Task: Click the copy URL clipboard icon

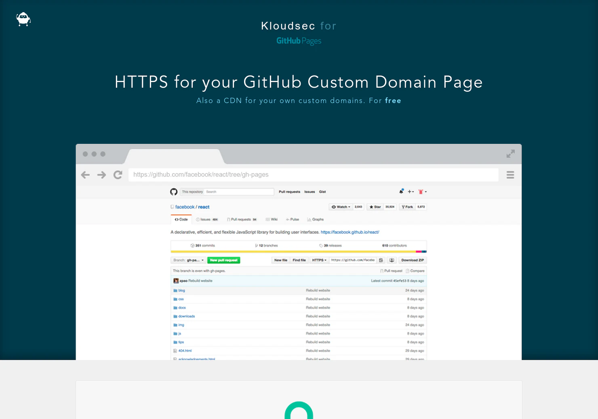Action: tap(381, 260)
